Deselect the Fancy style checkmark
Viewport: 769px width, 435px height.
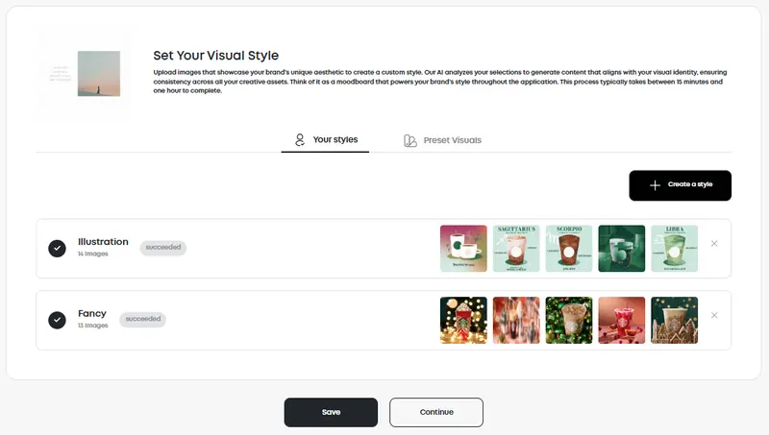pyautogui.click(x=57, y=320)
